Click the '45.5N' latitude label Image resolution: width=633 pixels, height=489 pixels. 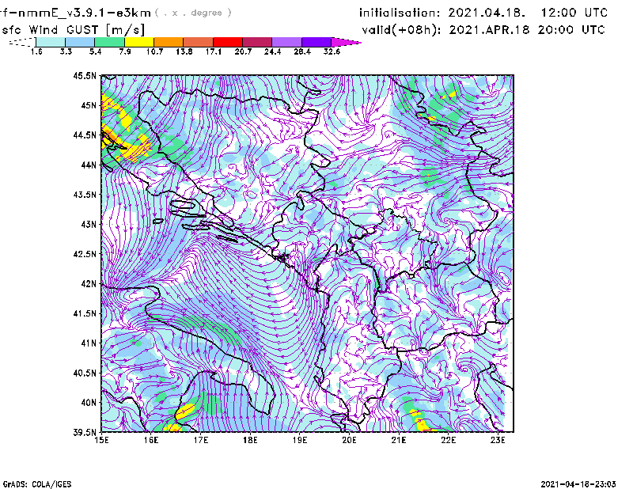tap(85, 75)
